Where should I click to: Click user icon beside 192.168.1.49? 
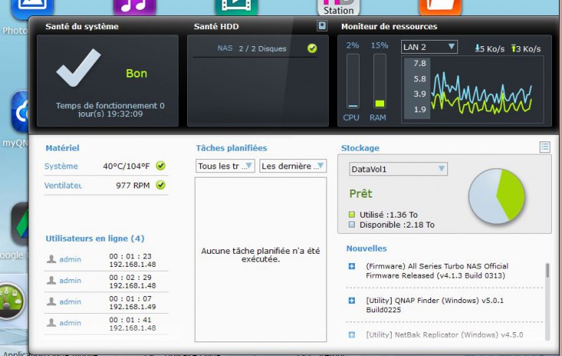(52, 301)
